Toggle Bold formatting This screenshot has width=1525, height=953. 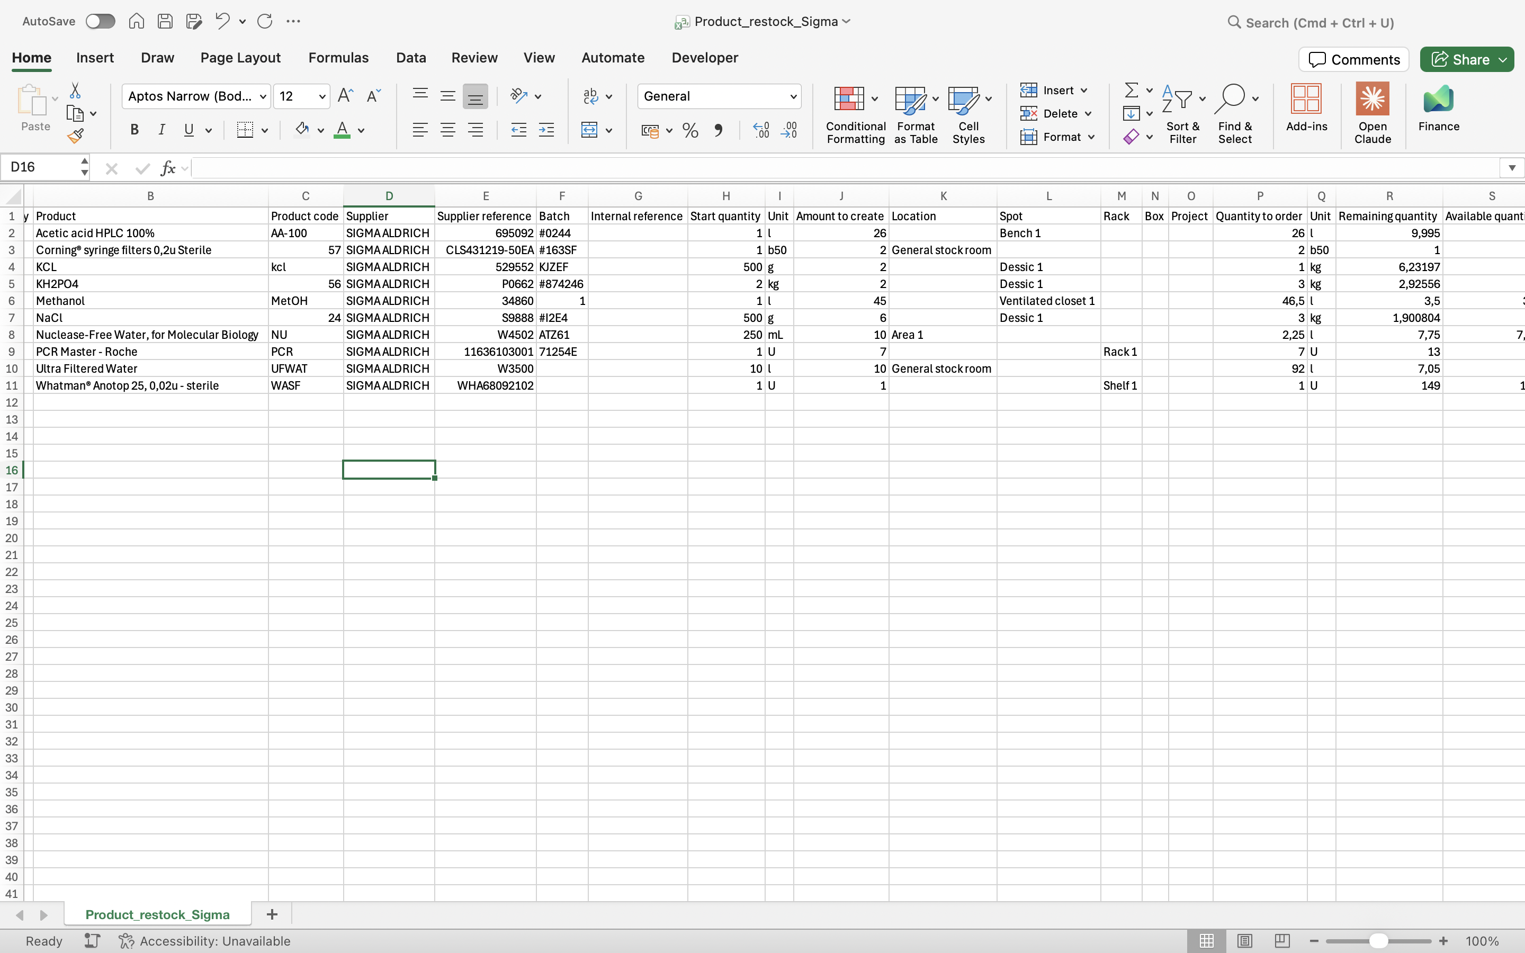[x=134, y=130]
